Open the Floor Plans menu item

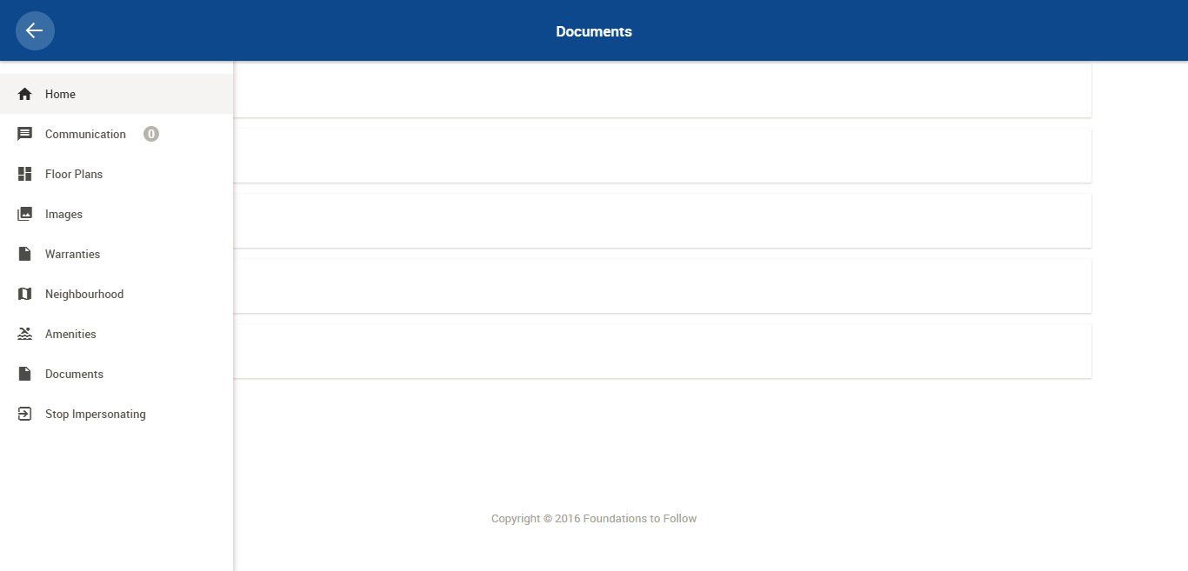(x=74, y=174)
